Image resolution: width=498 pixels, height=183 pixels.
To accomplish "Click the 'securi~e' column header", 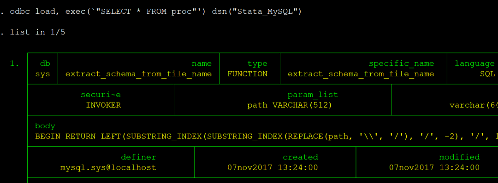I will [101, 95].
